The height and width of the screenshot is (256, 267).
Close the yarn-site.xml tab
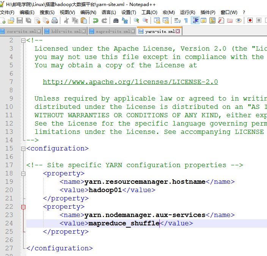177,31
